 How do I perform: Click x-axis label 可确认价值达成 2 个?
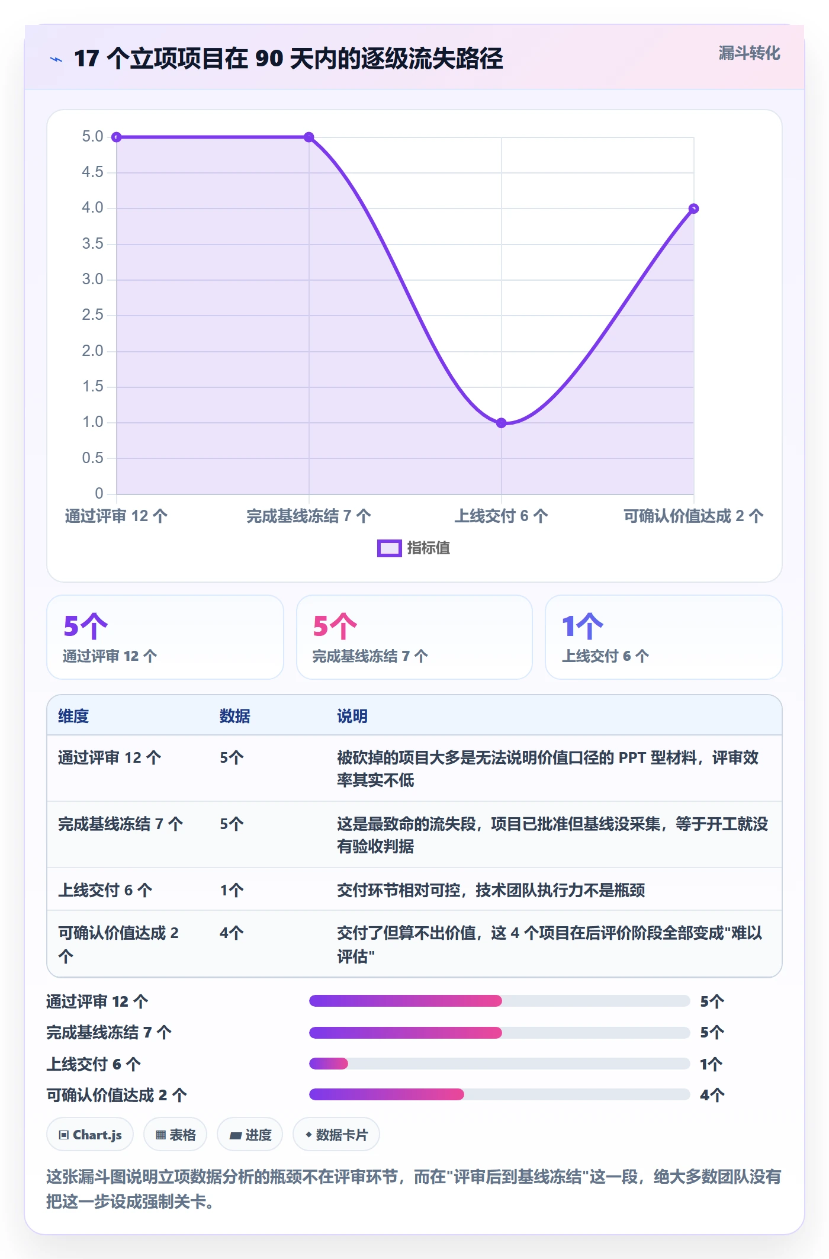693,516
